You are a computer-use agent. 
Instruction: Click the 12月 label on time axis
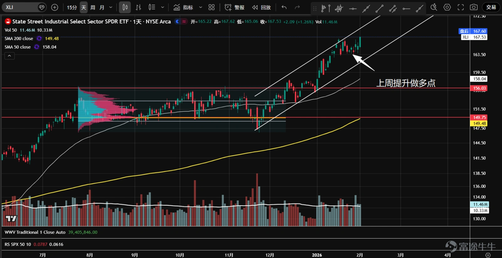point(270,255)
